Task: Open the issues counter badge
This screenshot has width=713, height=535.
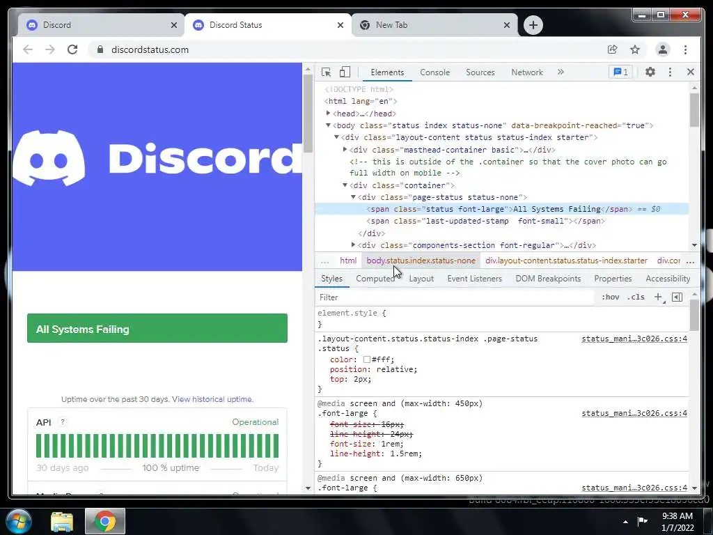Action: tap(620, 72)
